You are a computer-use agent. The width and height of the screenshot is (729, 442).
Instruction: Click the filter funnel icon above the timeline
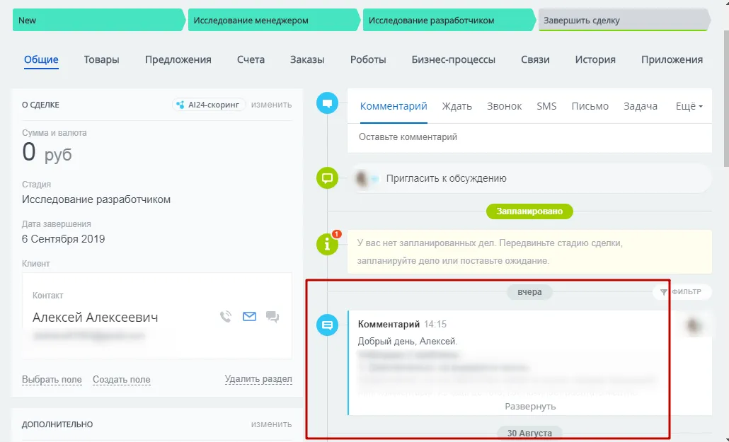click(663, 291)
